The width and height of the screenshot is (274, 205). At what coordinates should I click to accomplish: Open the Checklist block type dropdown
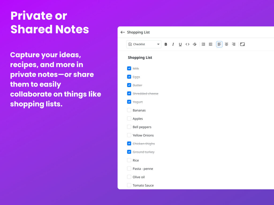coord(144,44)
